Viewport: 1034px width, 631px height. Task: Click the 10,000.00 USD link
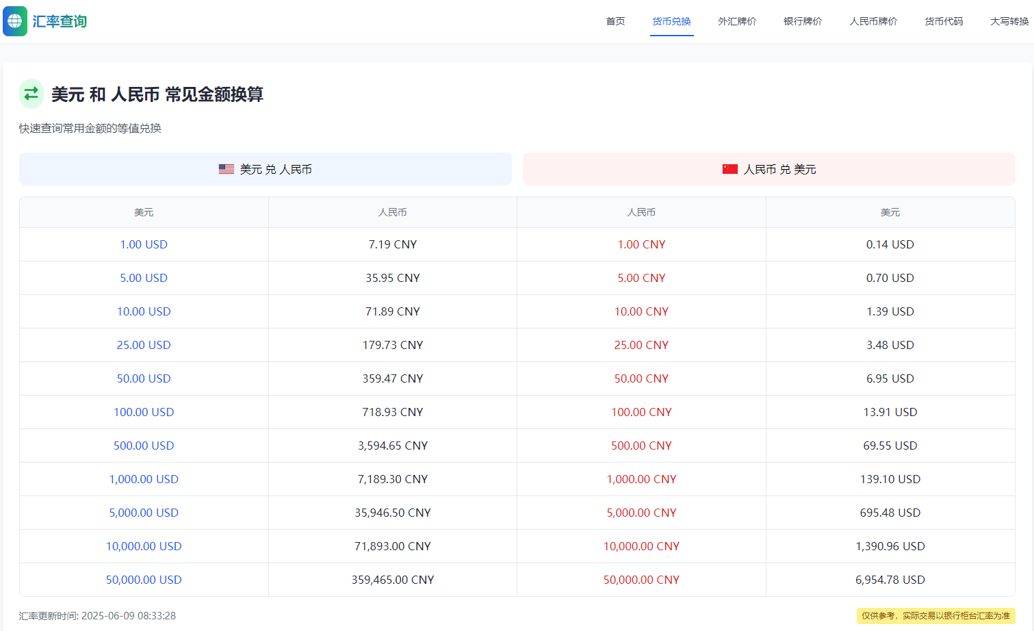[144, 546]
